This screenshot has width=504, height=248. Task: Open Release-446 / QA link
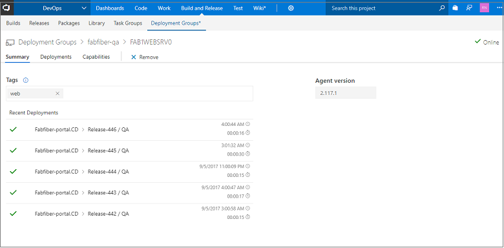(109, 129)
